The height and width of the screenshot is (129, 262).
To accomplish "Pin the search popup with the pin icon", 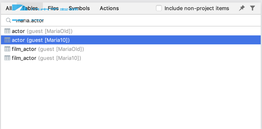I will coord(242,8).
